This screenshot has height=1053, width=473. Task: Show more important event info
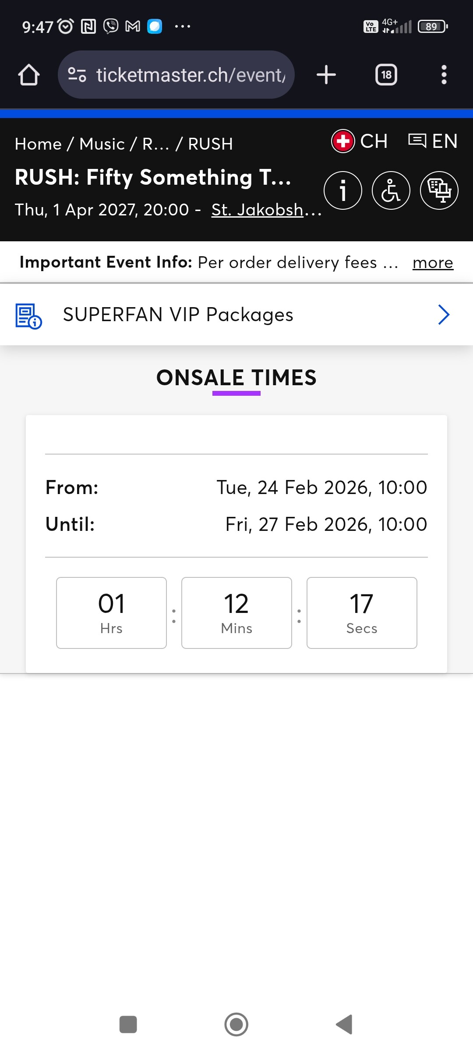click(x=433, y=262)
